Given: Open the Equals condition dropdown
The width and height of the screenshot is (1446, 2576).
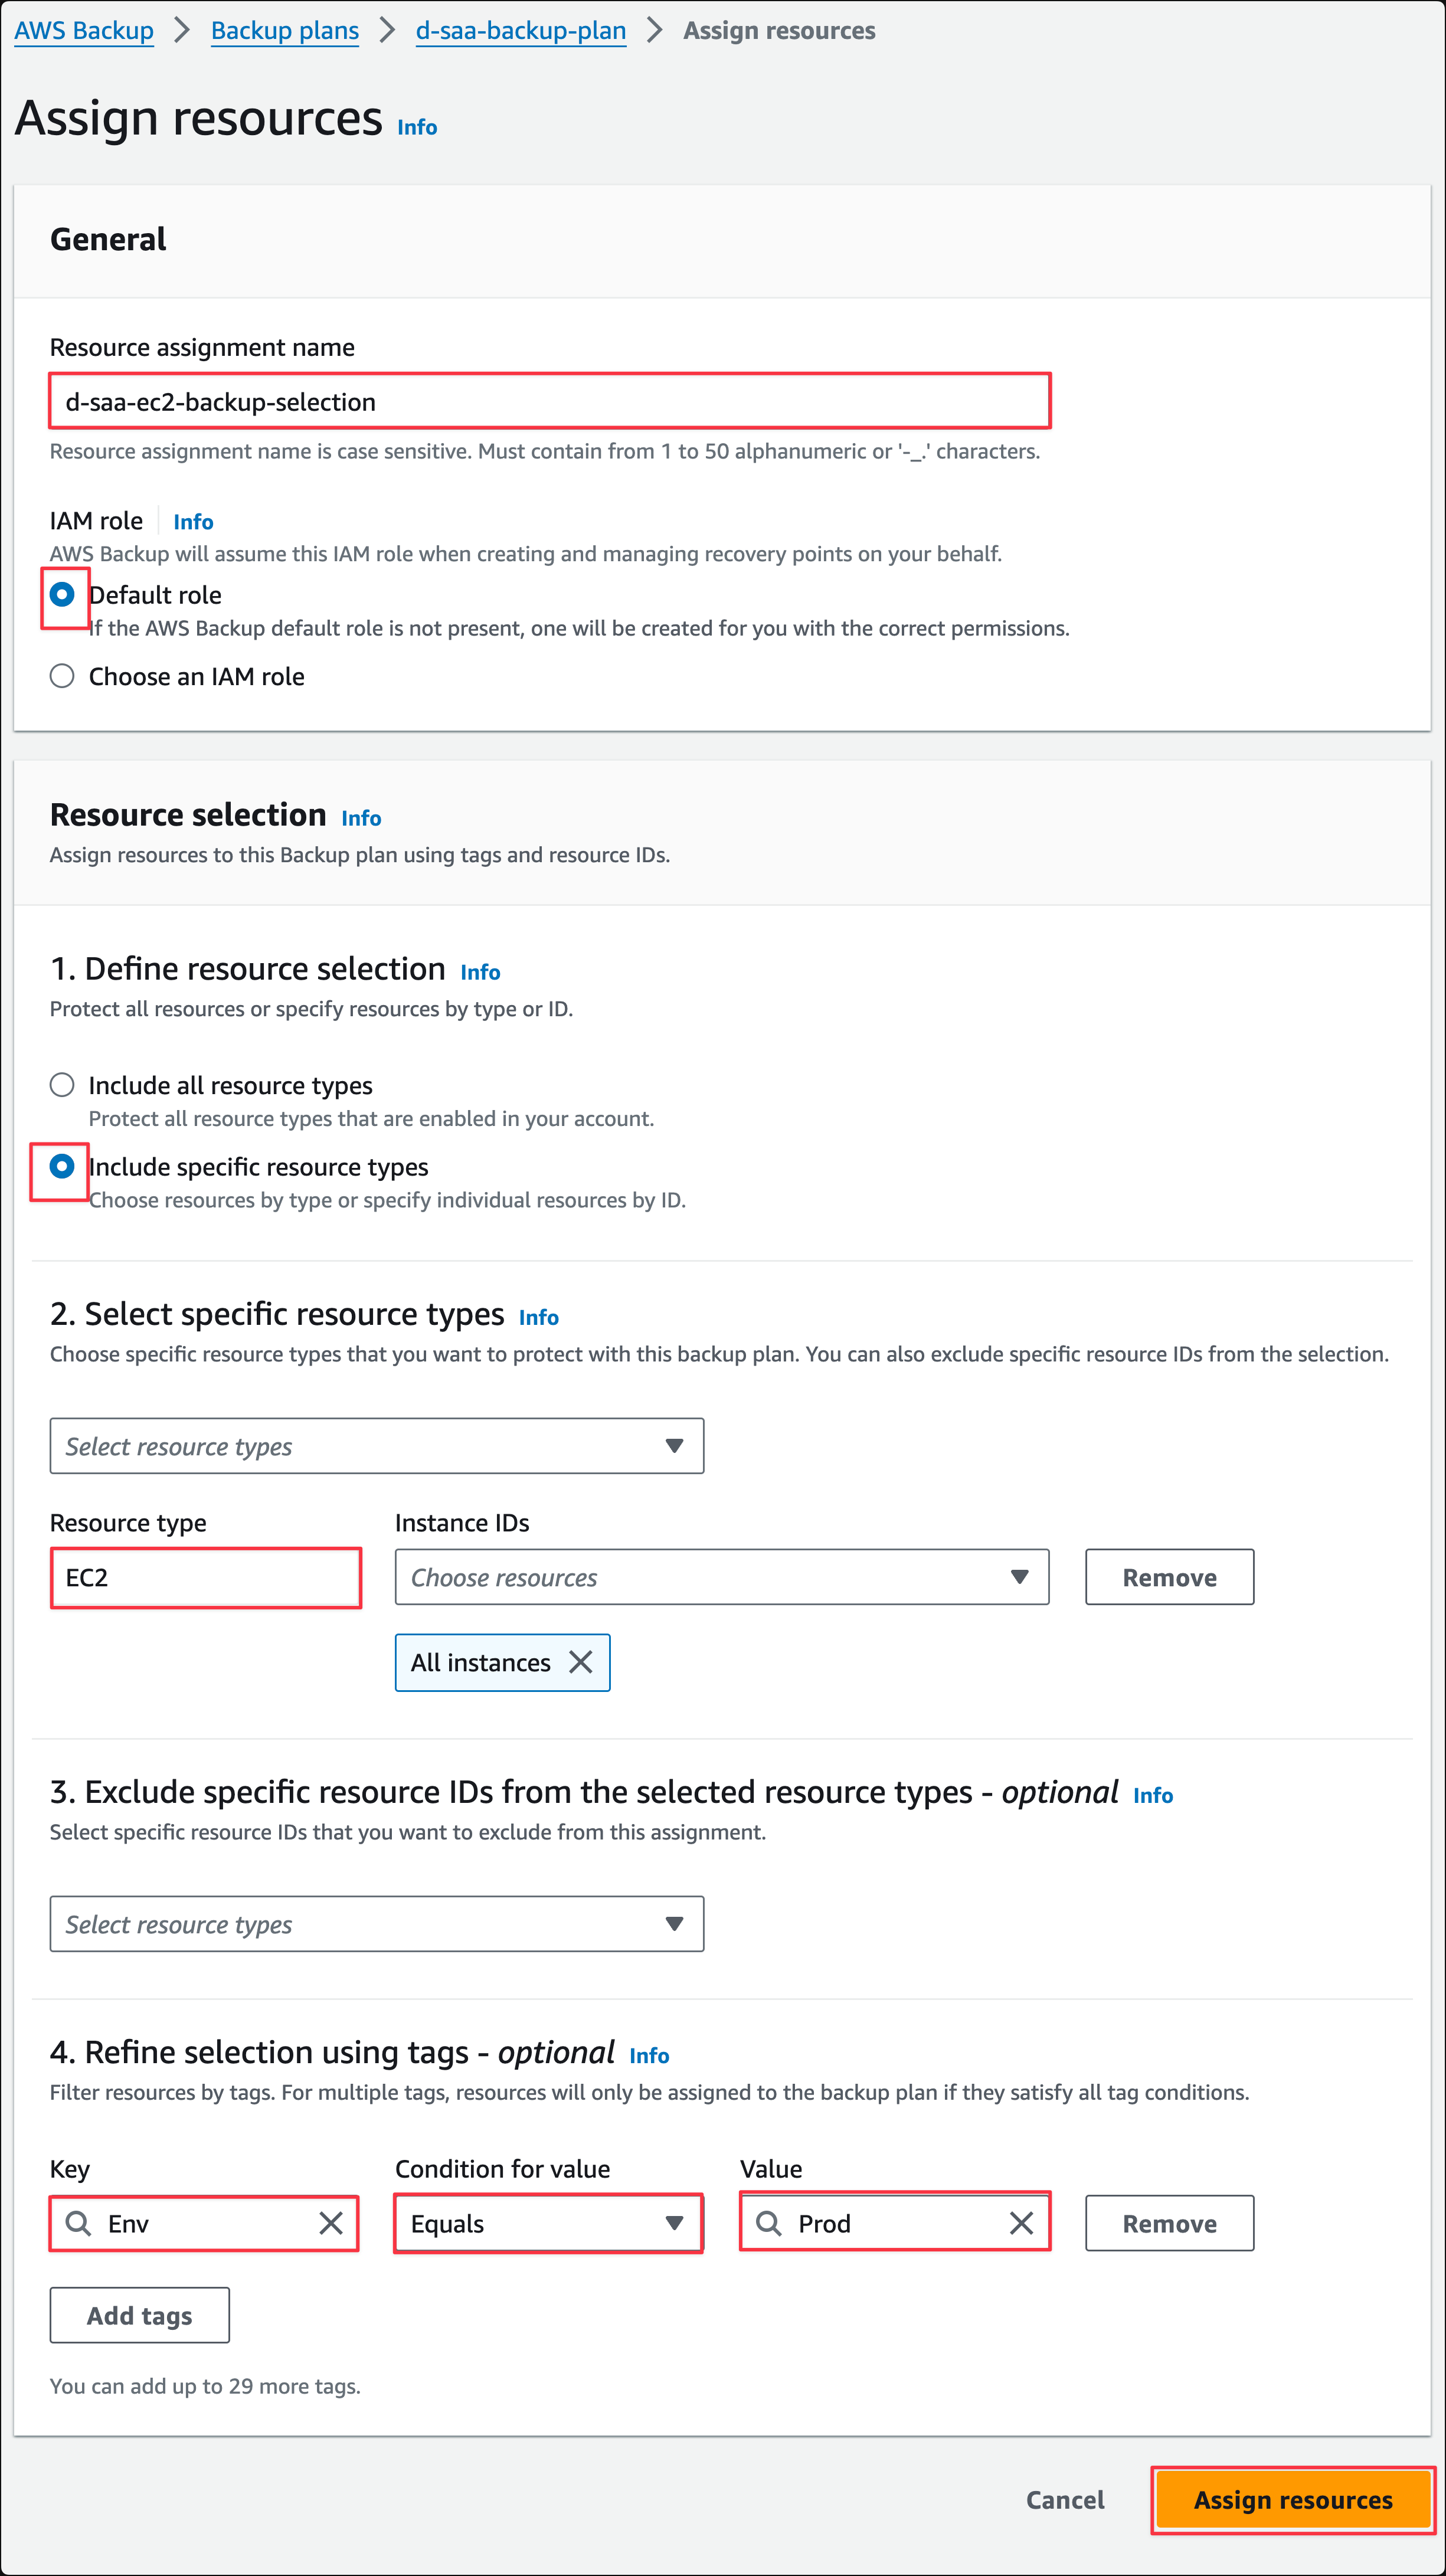Looking at the screenshot, I should point(548,2223).
